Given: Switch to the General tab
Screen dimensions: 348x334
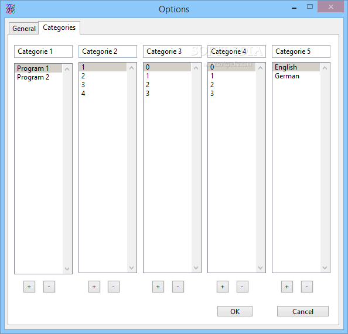Looking at the screenshot, I should pos(23,28).
